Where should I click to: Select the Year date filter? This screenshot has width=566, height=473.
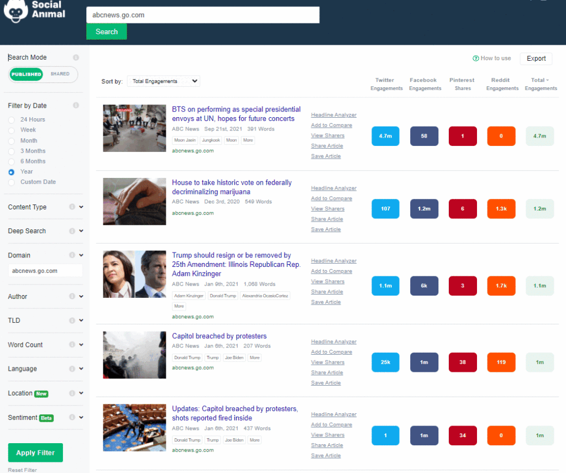click(12, 172)
